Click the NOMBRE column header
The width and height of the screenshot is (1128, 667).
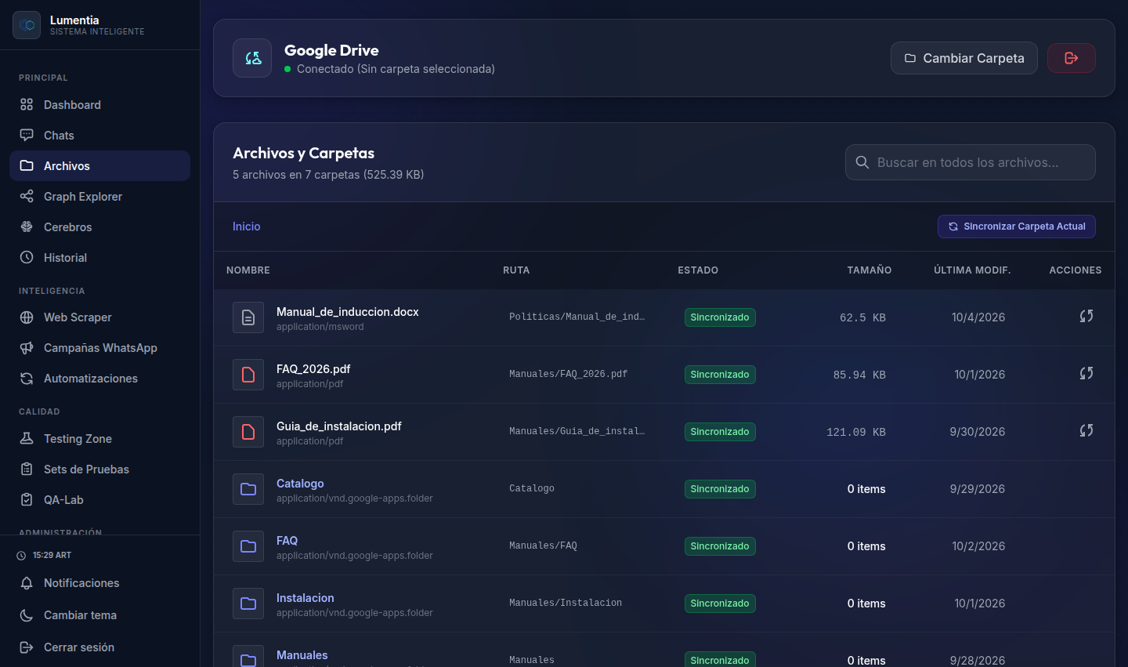point(248,270)
